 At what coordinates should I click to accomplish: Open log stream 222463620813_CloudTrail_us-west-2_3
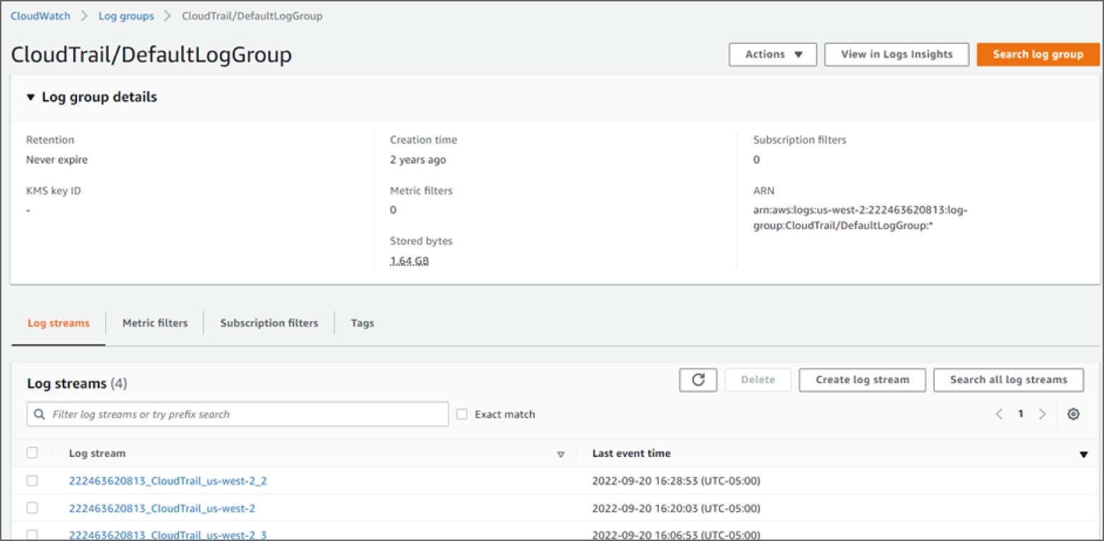168,535
